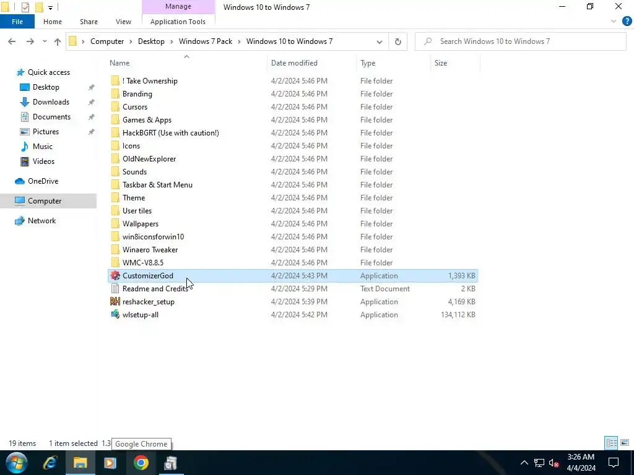Sort by the Type column header
Viewport: 634px width, 475px height.
[368, 63]
